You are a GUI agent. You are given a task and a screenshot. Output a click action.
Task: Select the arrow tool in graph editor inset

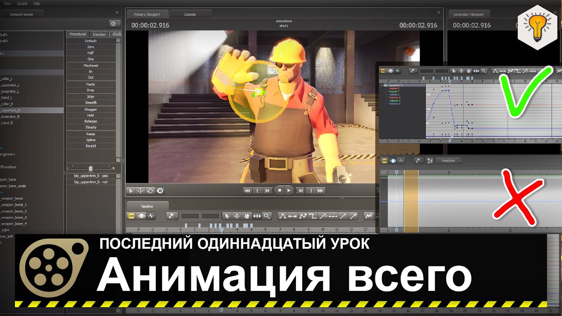pyautogui.click(x=454, y=71)
